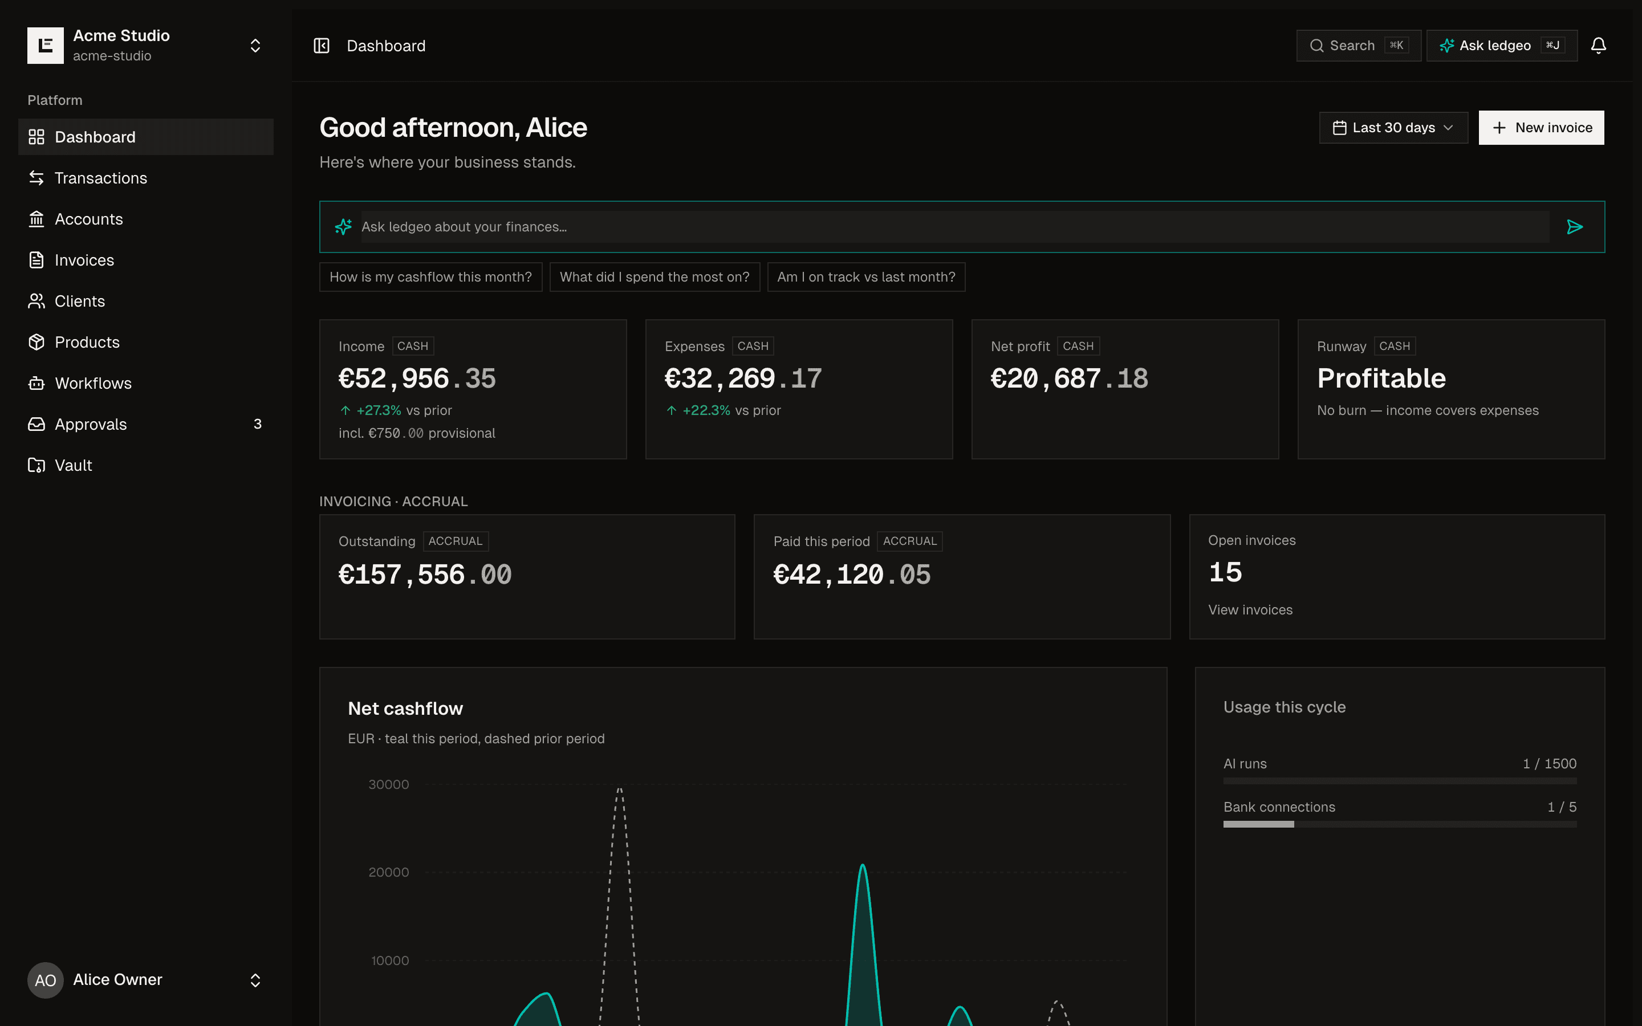Image resolution: width=1642 pixels, height=1026 pixels.
Task: Click the AI runs usage bar
Action: (x=1400, y=781)
